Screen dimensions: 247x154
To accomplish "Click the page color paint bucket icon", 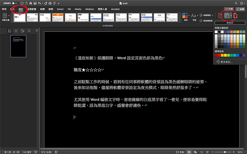I will (x=227, y=16).
